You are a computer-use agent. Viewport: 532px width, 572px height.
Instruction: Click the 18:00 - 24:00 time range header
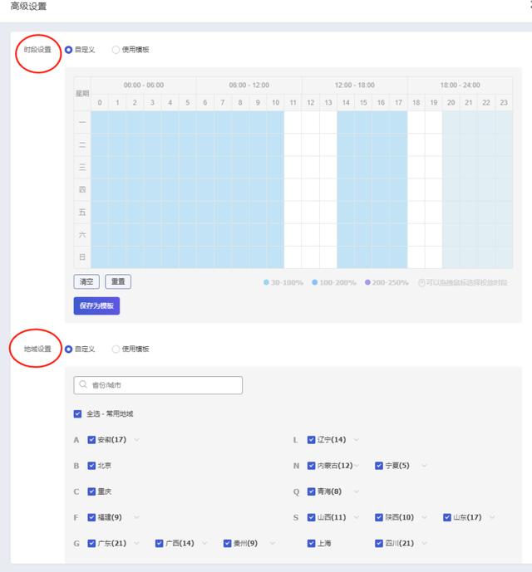coord(460,85)
